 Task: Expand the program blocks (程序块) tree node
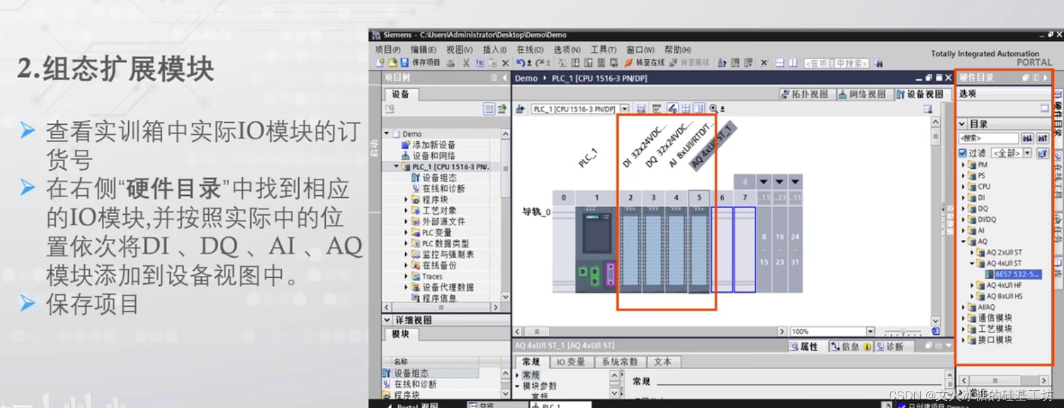pyautogui.click(x=406, y=199)
